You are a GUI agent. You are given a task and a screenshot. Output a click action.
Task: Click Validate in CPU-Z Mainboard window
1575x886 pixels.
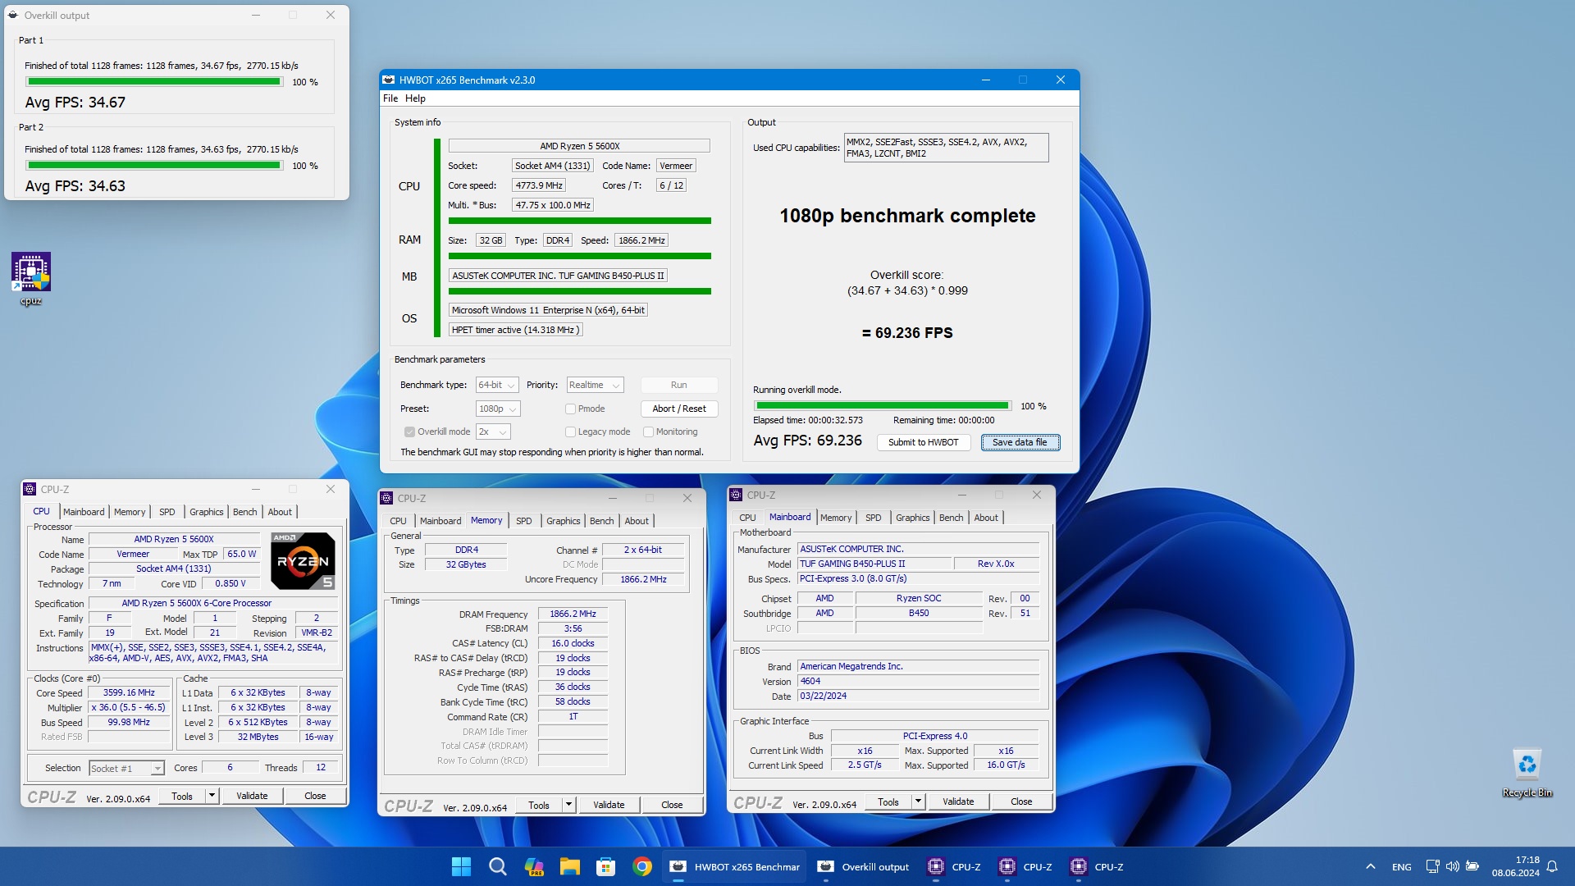[x=958, y=802]
